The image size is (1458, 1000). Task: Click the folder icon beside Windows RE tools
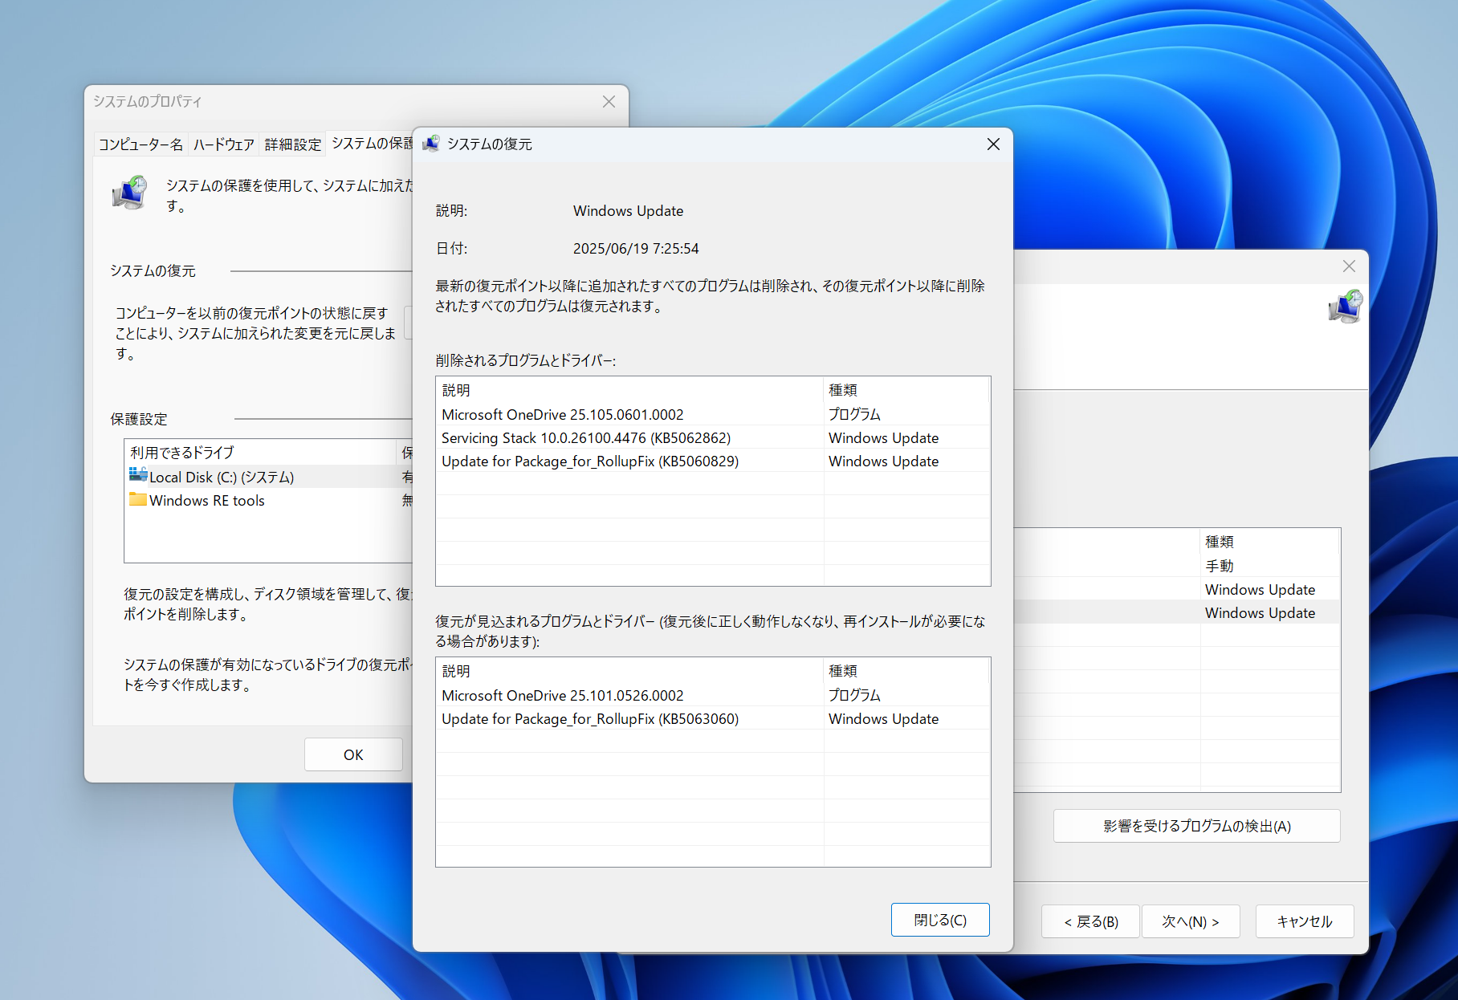(x=137, y=500)
